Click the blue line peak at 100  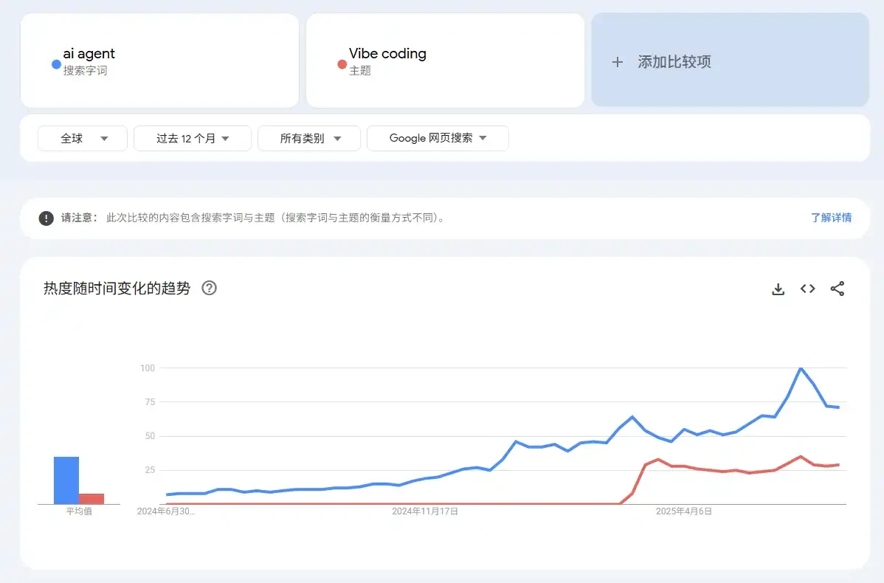tap(801, 368)
